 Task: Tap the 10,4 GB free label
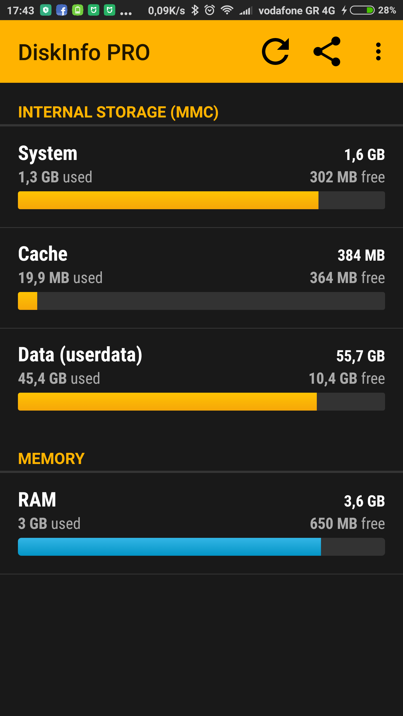pyautogui.click(x=346, y=378)
